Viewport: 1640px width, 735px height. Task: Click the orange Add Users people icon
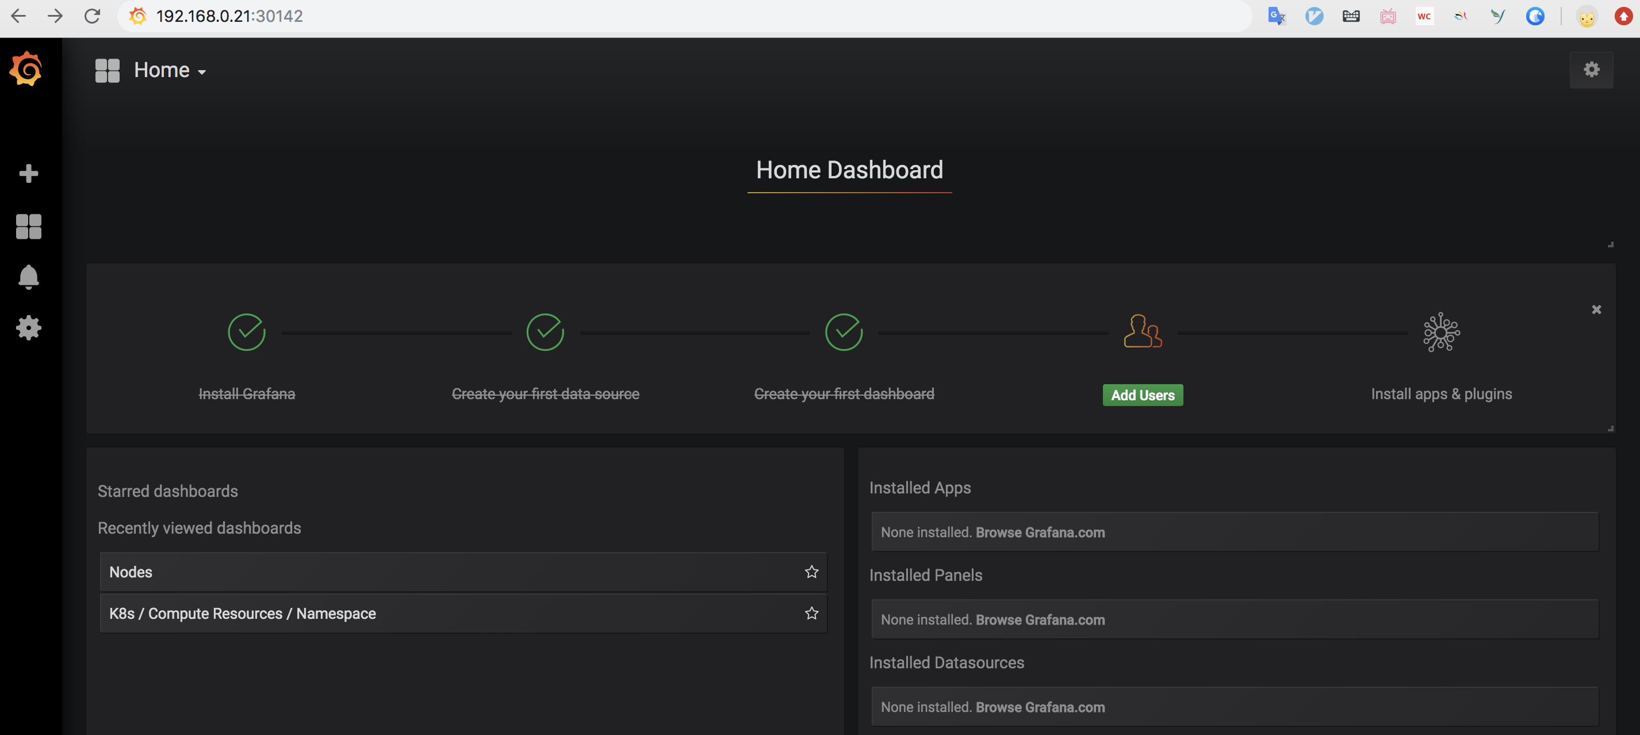click(1142, 331)
